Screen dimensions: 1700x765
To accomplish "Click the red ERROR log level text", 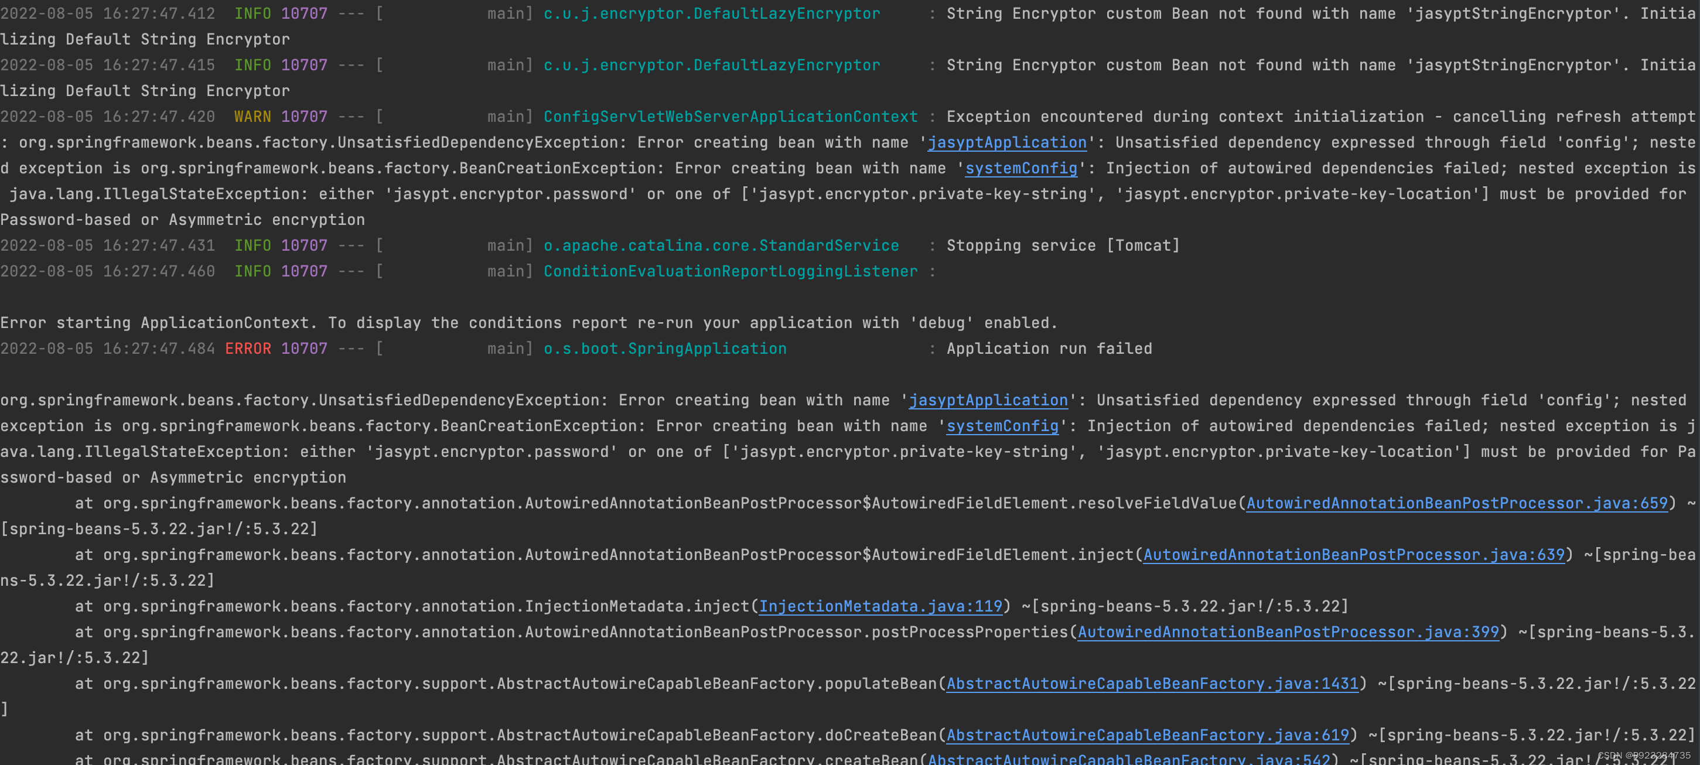I will [x=248, y=349].
